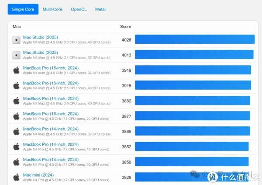Click Apple logo for MacBook Pro scoring 3865
The width and height of the screenshot is (262, 185).
(16, 131)
